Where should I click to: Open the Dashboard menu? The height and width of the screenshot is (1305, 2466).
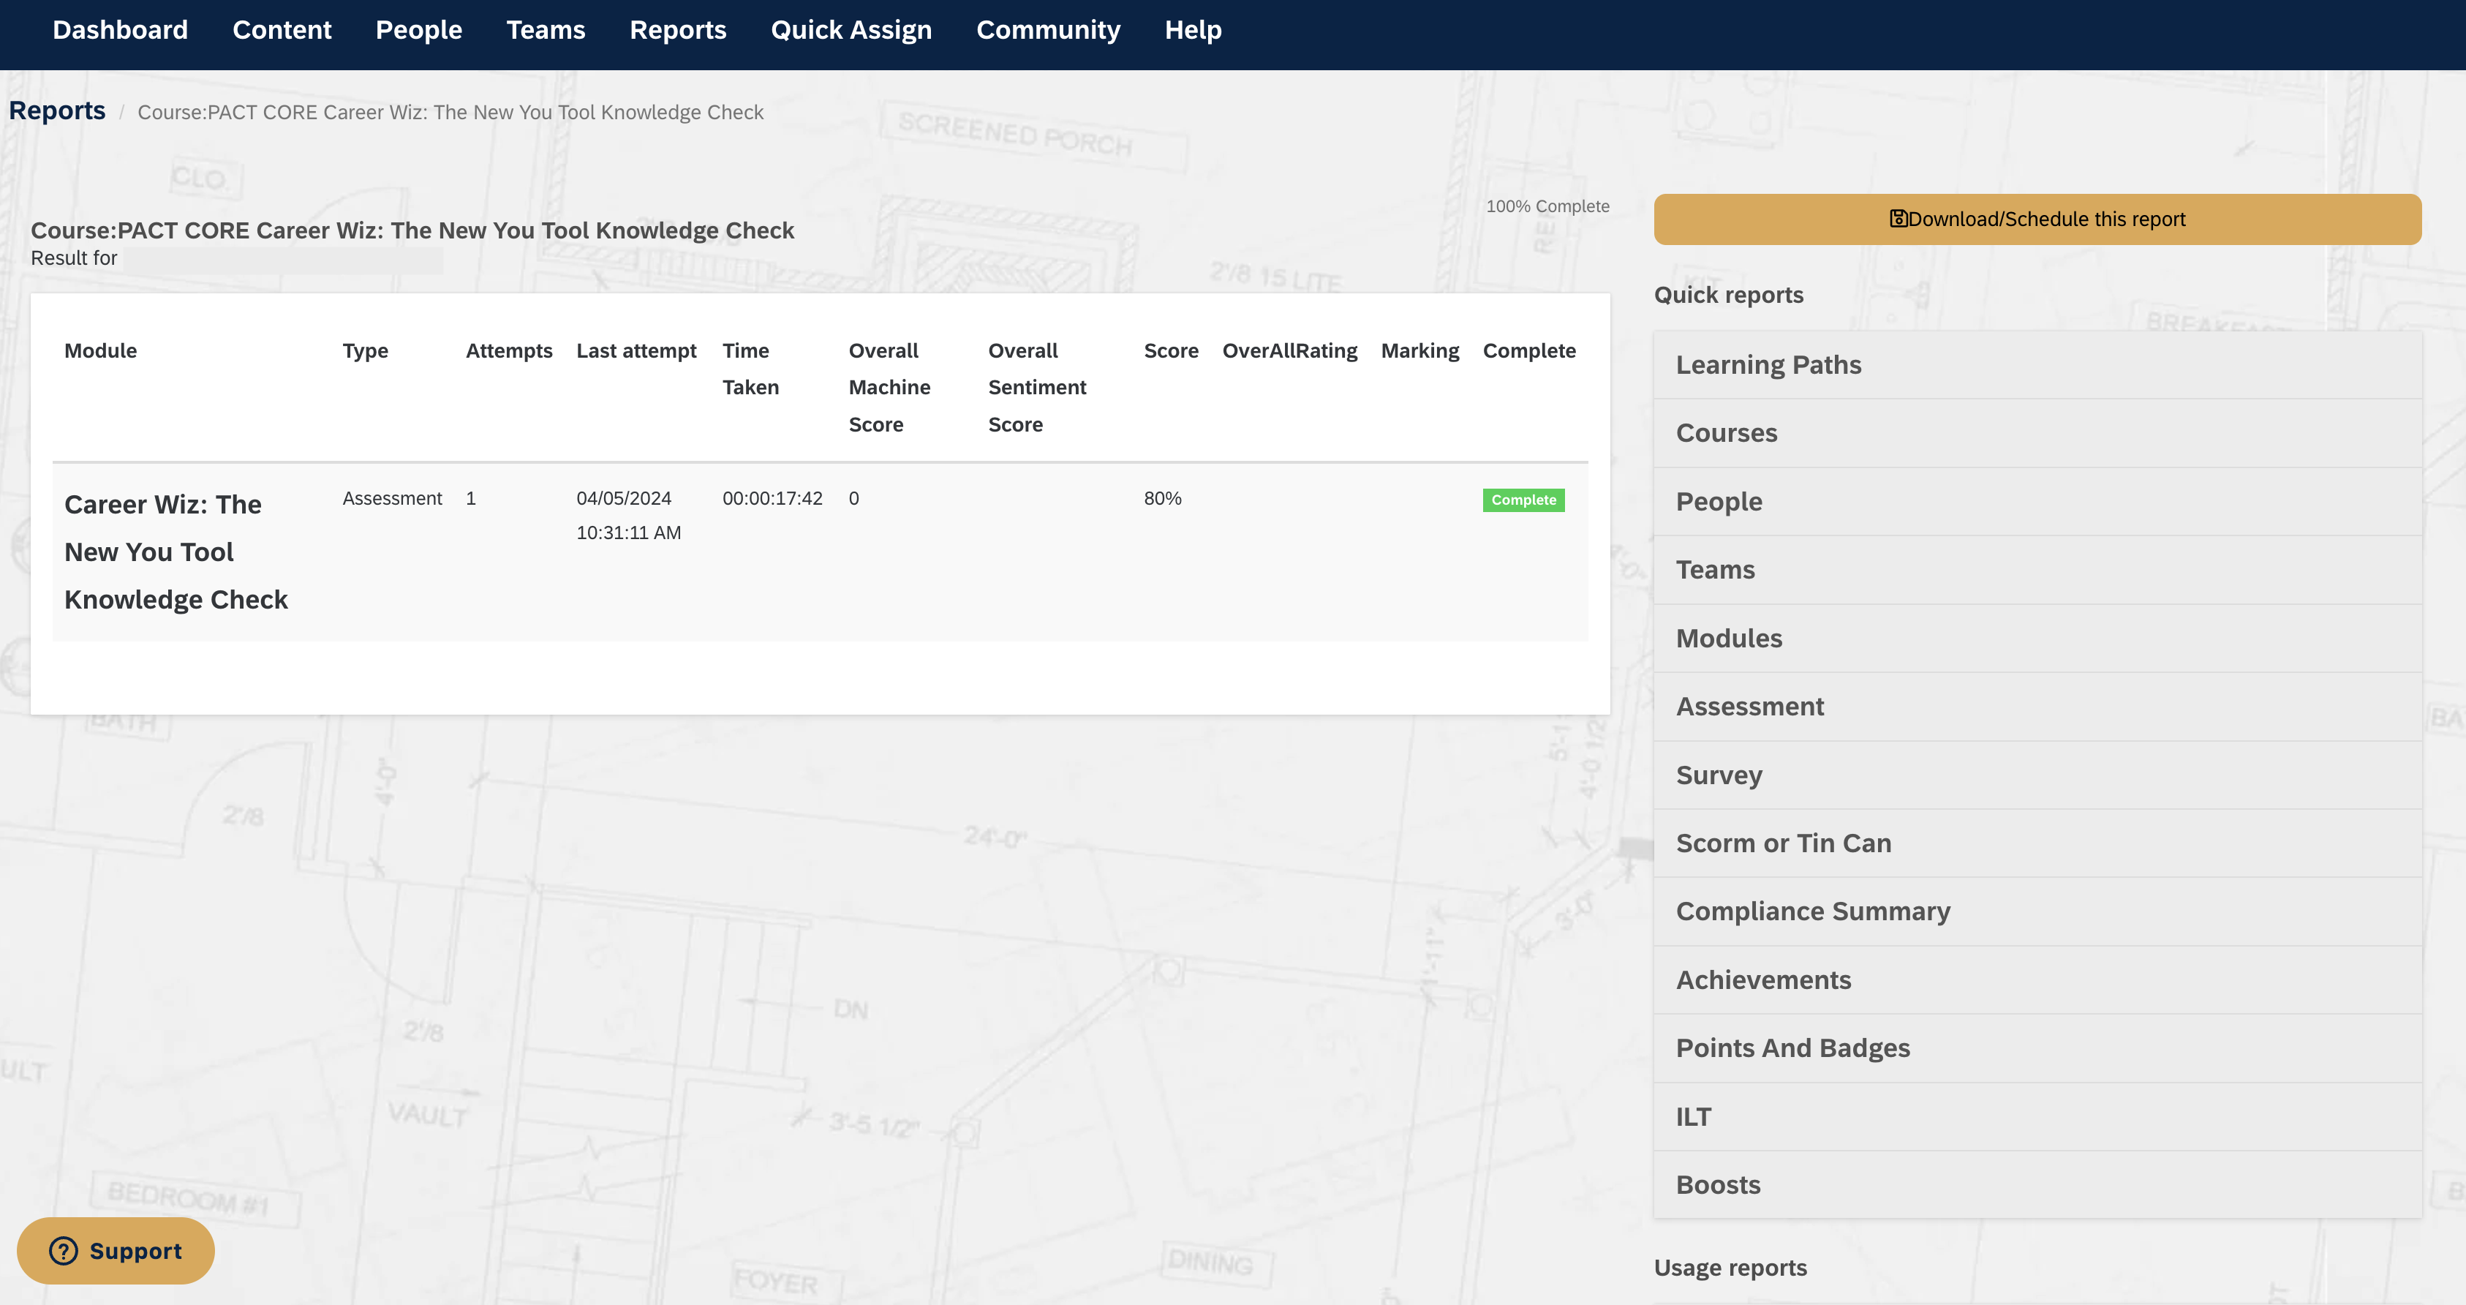(x=120, y=30)
